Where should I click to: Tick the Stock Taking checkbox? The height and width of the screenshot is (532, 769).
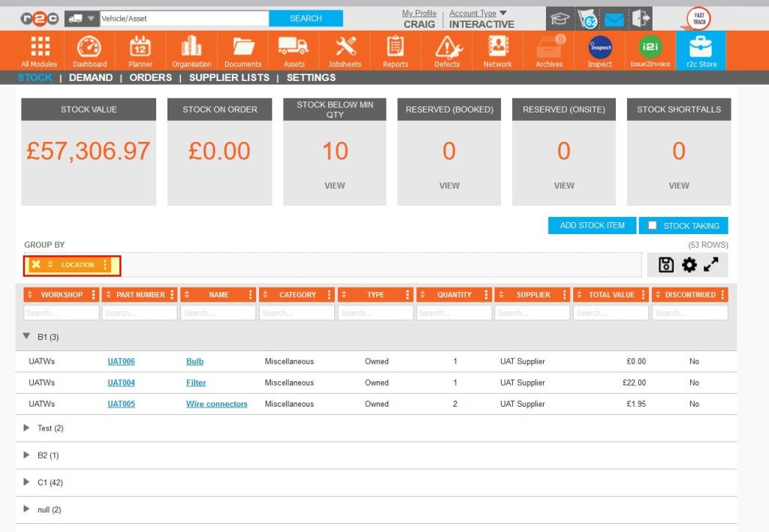(653, 226)
